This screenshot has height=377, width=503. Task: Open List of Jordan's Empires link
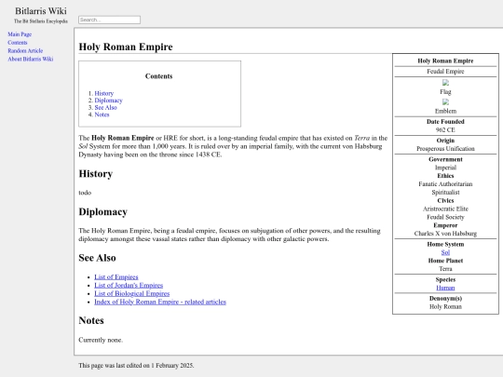129,286
